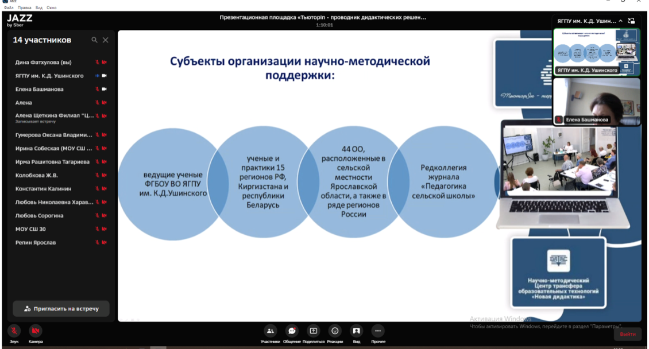Open the Файл menu
649x349 pixels.
click(x=9, y=8)
